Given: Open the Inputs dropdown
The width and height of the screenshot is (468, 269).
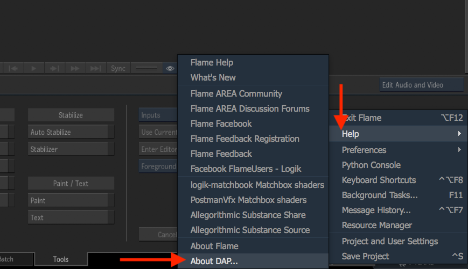Looking at the screenshot, I should coord(158,115).
